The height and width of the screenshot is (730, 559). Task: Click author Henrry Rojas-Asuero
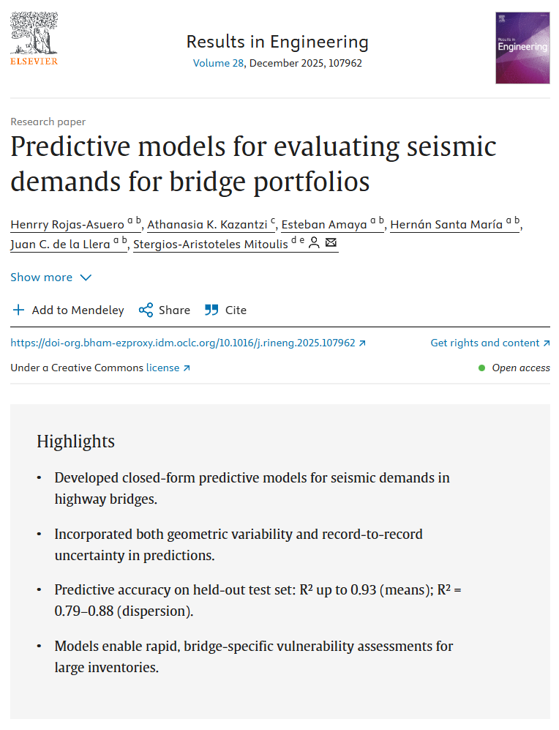pos(67,224)
